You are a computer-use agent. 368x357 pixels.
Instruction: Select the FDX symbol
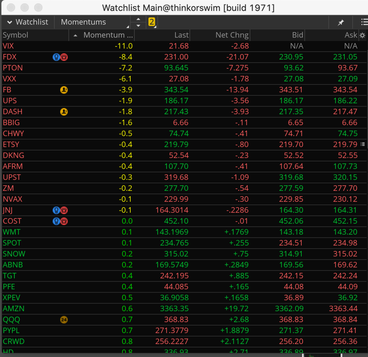click(x=10, y=57)
